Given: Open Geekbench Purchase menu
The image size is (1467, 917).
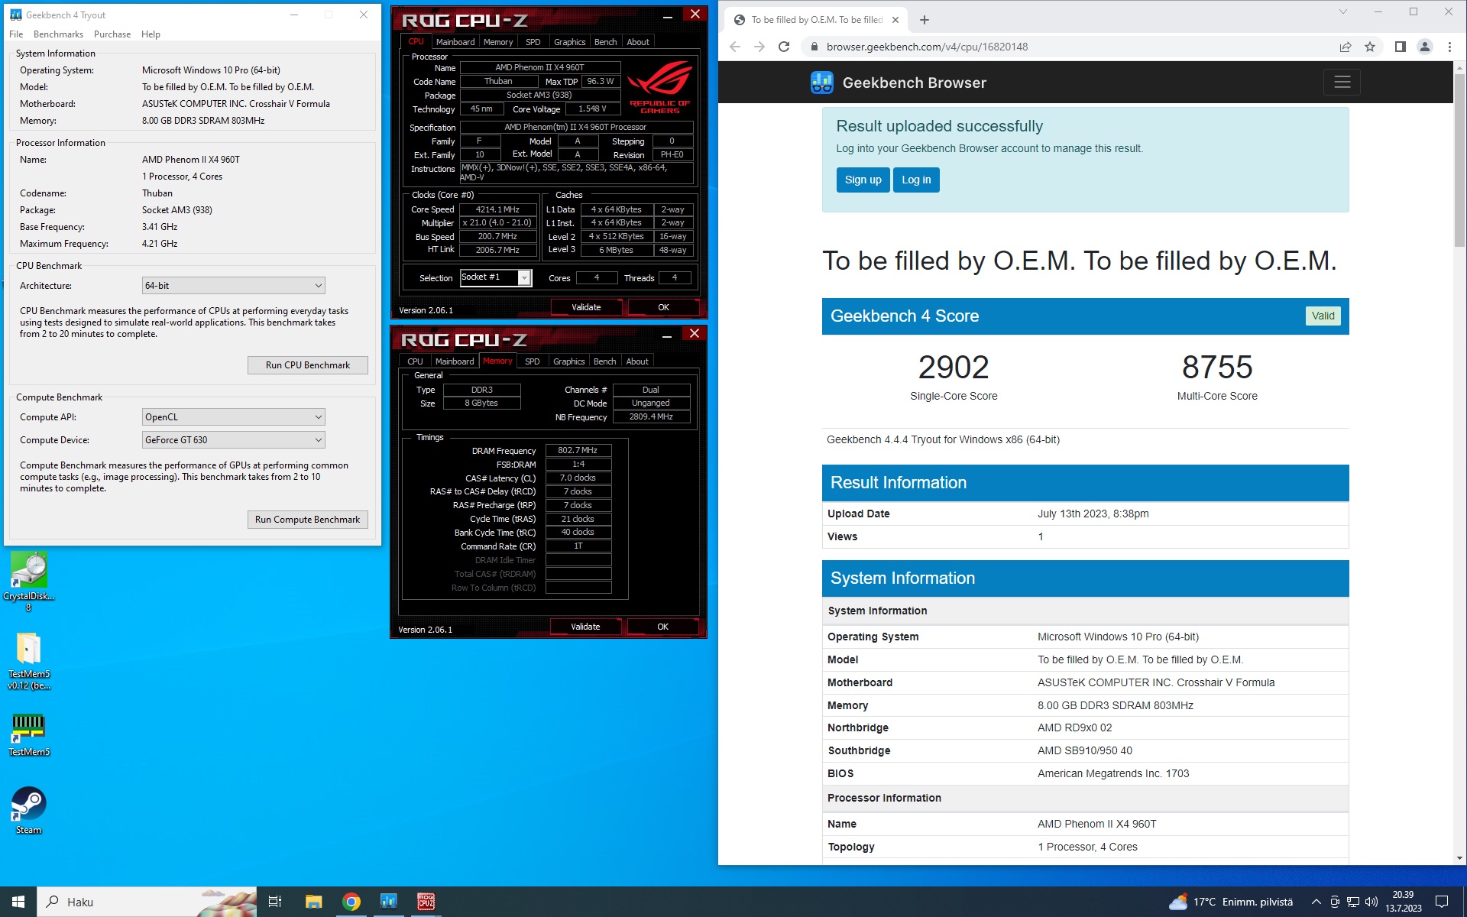Looking at the screenshot, I should (x=112, y=34).
